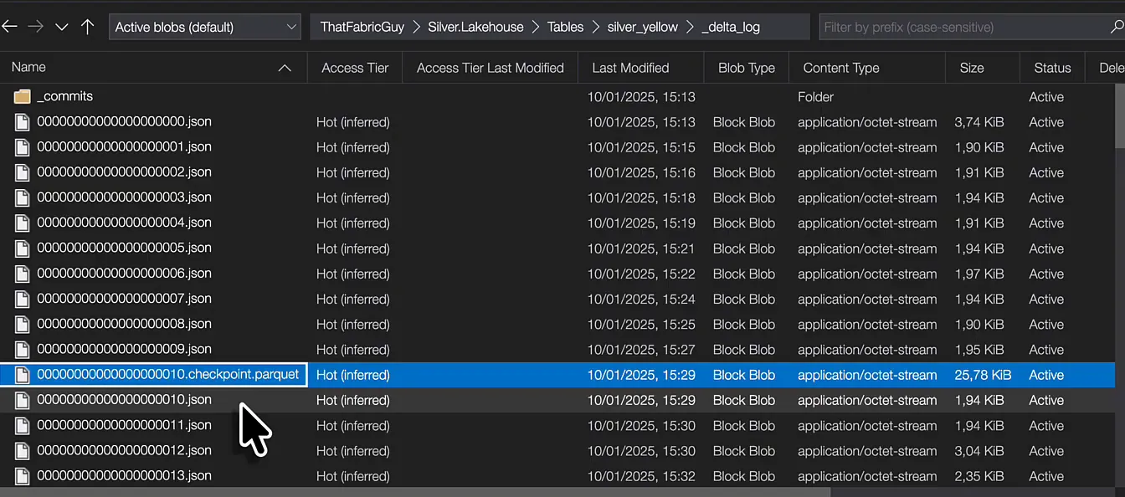
Task: Navigate to Tables breadcrumb
Action: click(x=565, y=27)
